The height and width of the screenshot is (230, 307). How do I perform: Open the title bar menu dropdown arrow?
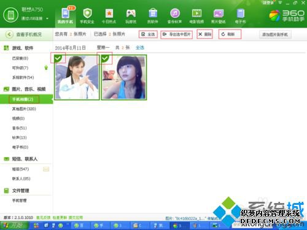click(280, 2)
